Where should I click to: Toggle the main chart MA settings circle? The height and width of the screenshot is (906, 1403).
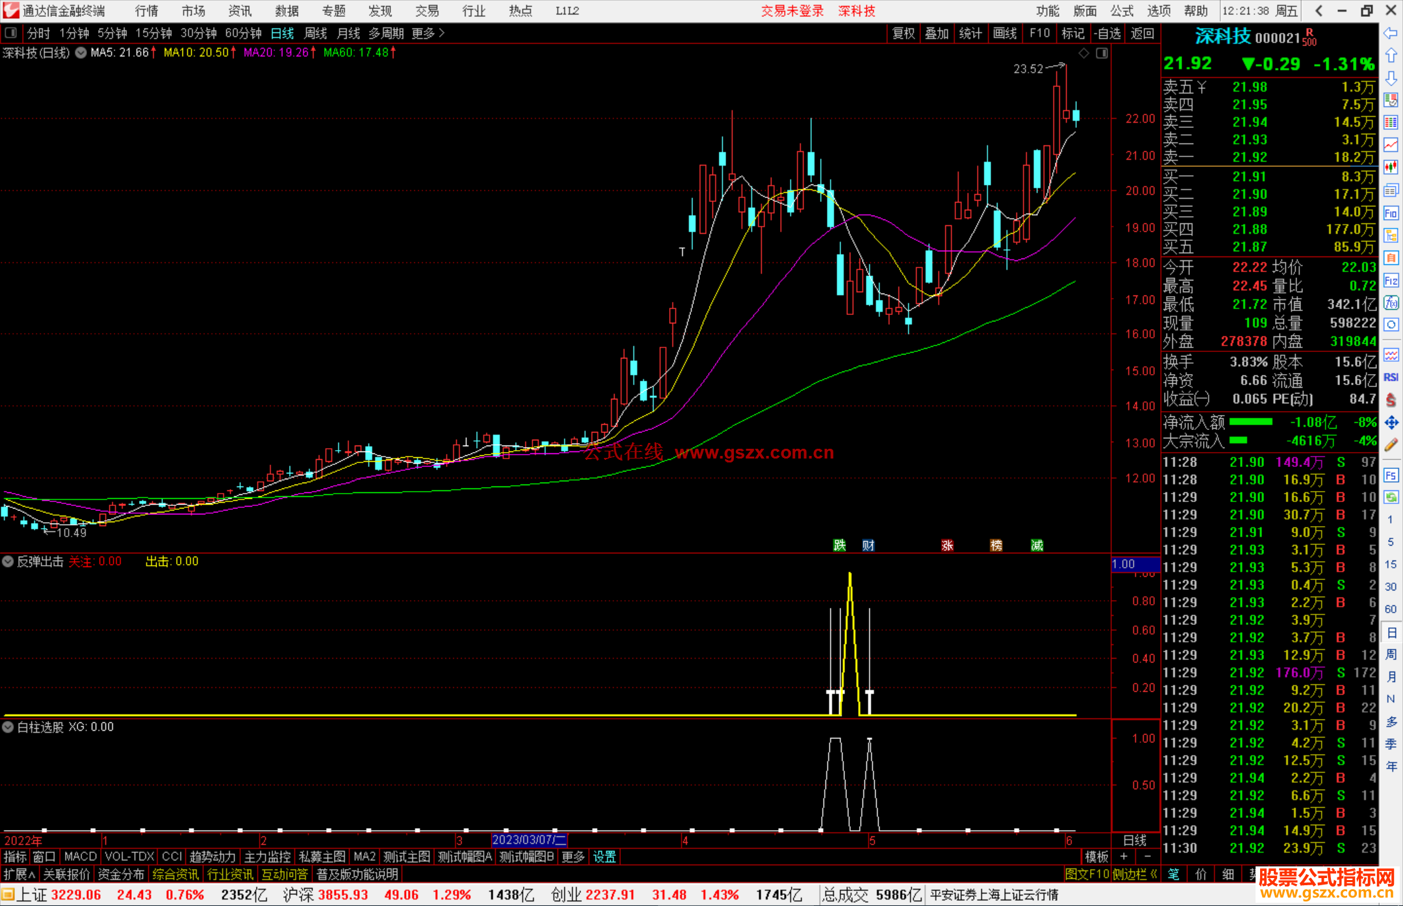click(81, 53)
